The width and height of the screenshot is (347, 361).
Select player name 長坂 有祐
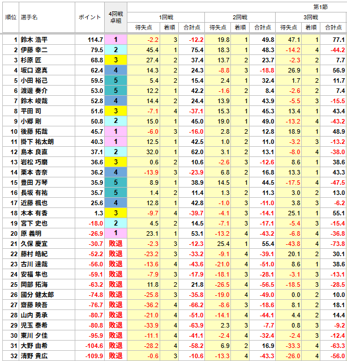tap(34, 193)
